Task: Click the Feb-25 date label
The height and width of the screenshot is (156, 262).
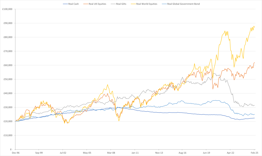Action: pyautogui.click(x=255, y=153)
